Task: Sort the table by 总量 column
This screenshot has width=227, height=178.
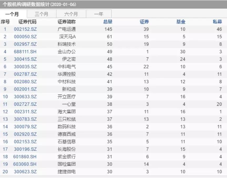Action: point(107,22)
